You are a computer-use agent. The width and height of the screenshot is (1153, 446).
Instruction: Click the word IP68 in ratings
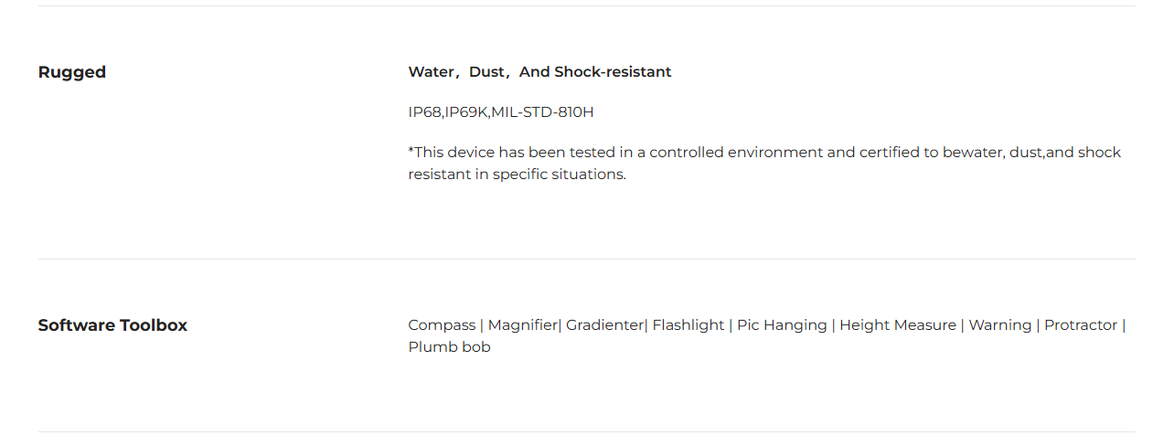pyautogui.click(x=424, y=112)
